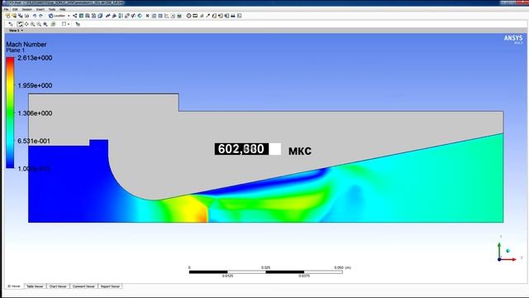The width and height of the screenshot is (529, 298).
Task: Switch to the Comment Viewer tab
Action: (83, 286)
